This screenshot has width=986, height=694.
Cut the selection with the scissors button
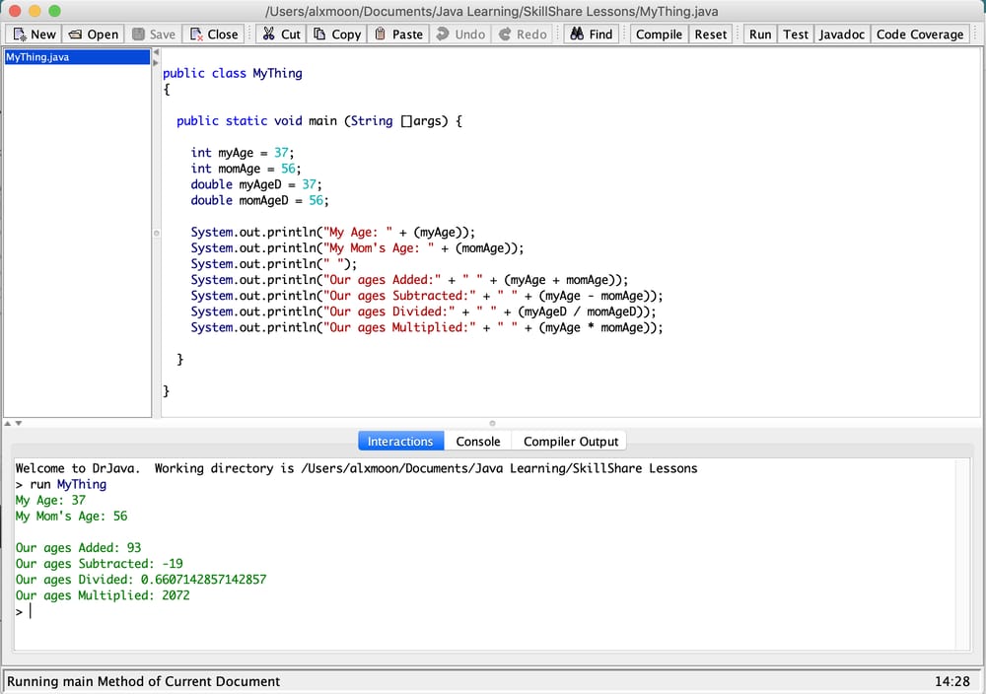pyautogui.click(x=281, y=34)
